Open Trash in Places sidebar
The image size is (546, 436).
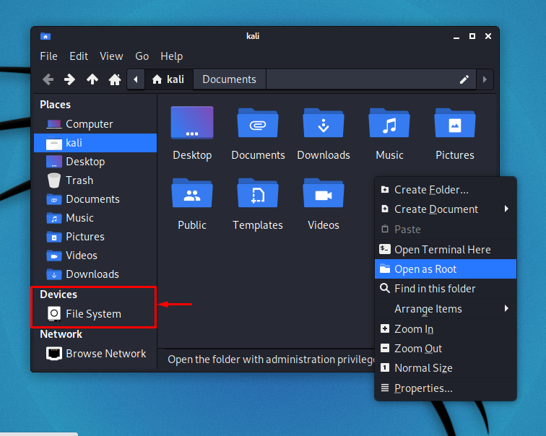79,180
